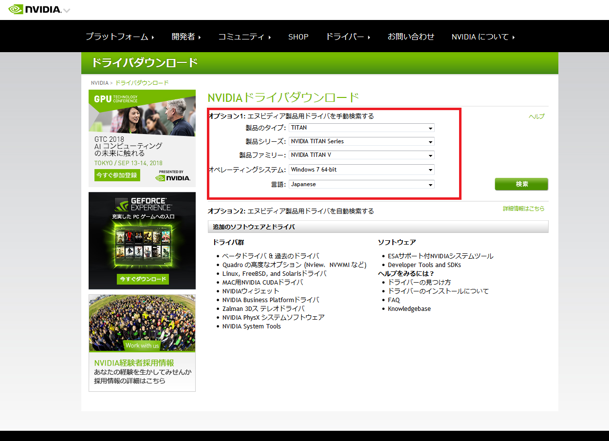Open the NVIDIA System Tools link
Image resolution: width=609 pixels, height=441 pixels.
coord(252,326)
